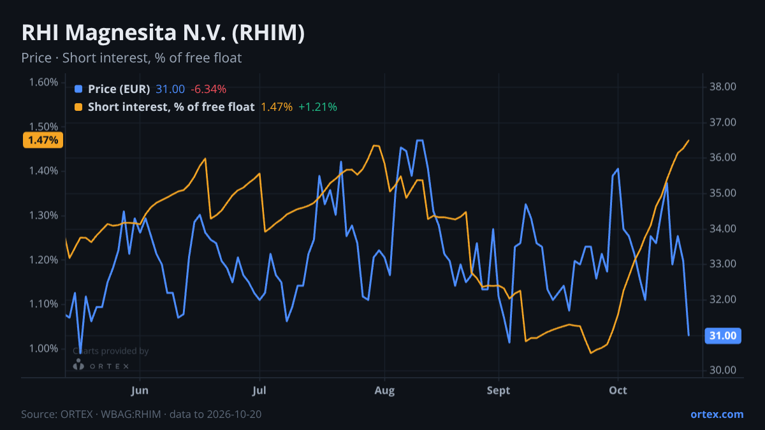Click the 1.47% value in the legend
This screenshot has width=765, height=430.
[x=277, y=107]
